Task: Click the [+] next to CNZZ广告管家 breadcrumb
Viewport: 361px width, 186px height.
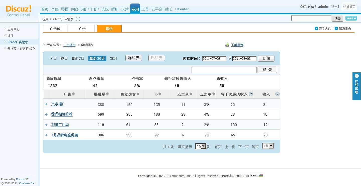Action: [x=78, y=19]
